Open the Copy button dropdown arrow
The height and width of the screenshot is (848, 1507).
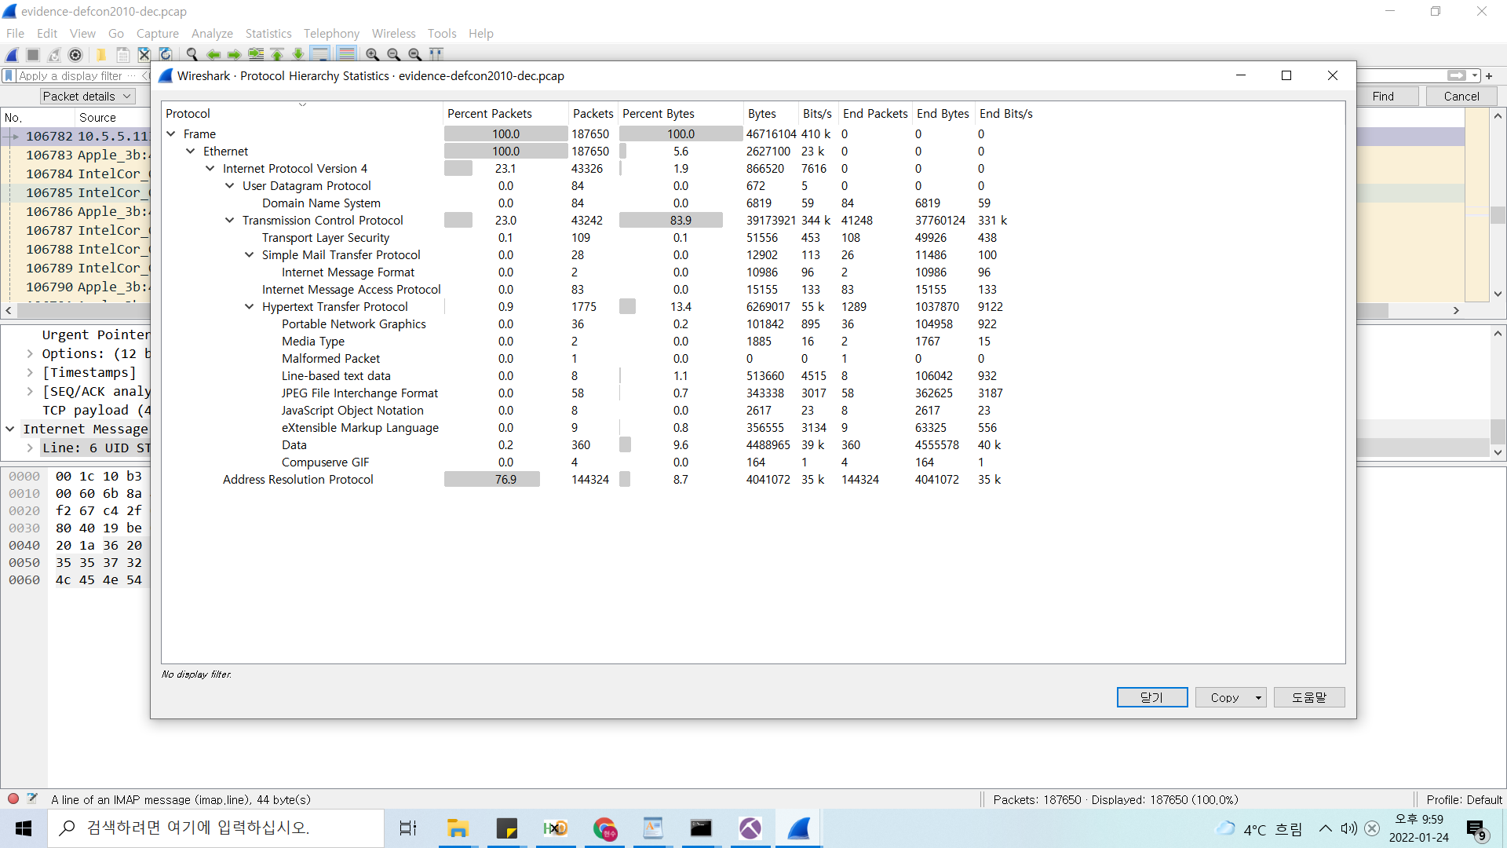(x=1258, y=697)
